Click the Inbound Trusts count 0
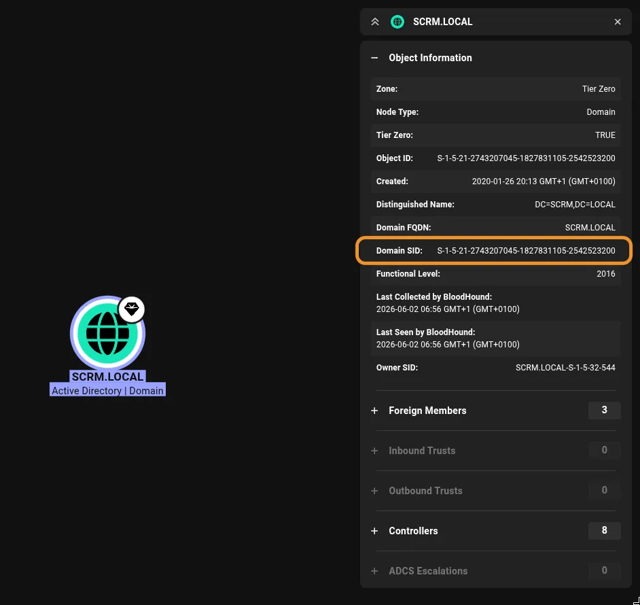The image size is (640, 605). click(x=604, y=450)
